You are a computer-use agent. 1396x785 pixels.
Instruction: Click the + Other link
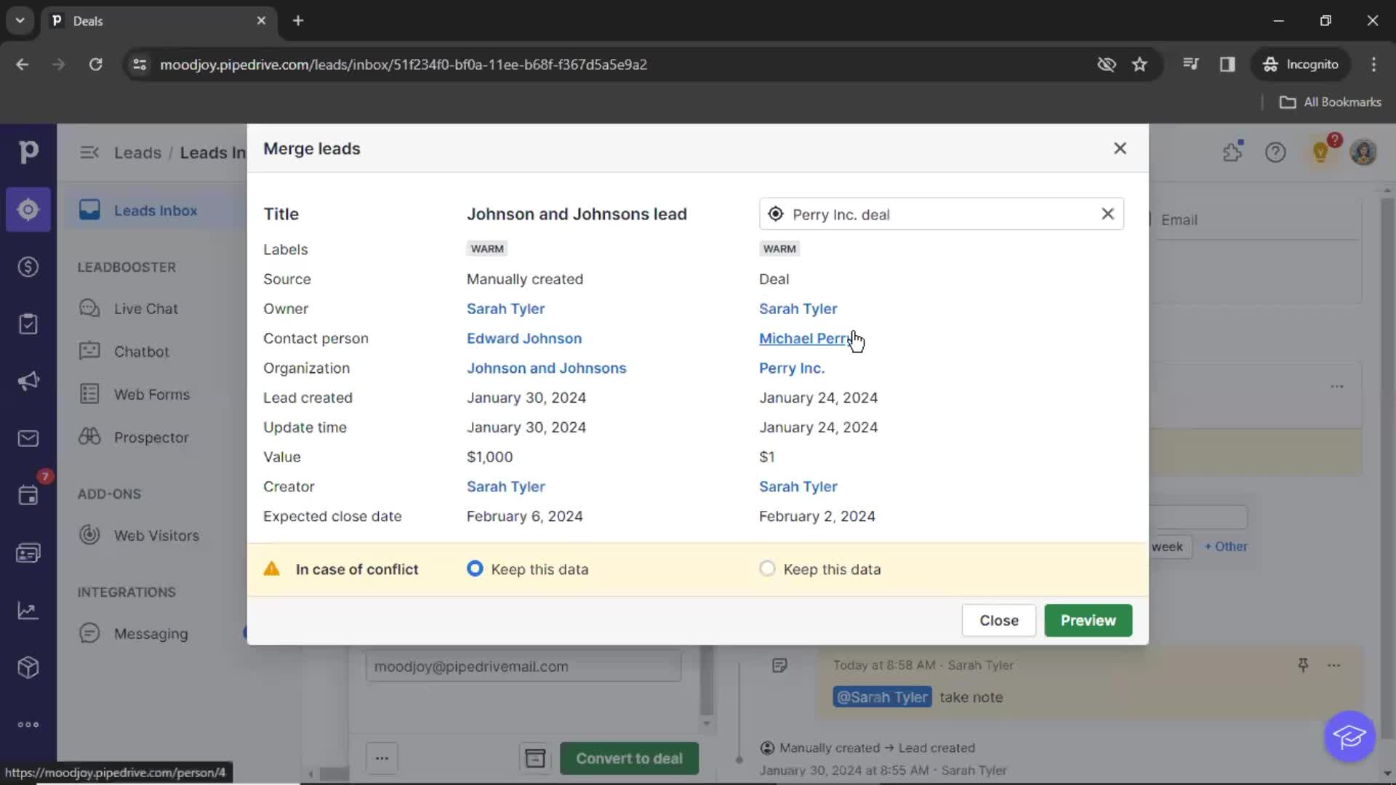[x=1225, y=547]
